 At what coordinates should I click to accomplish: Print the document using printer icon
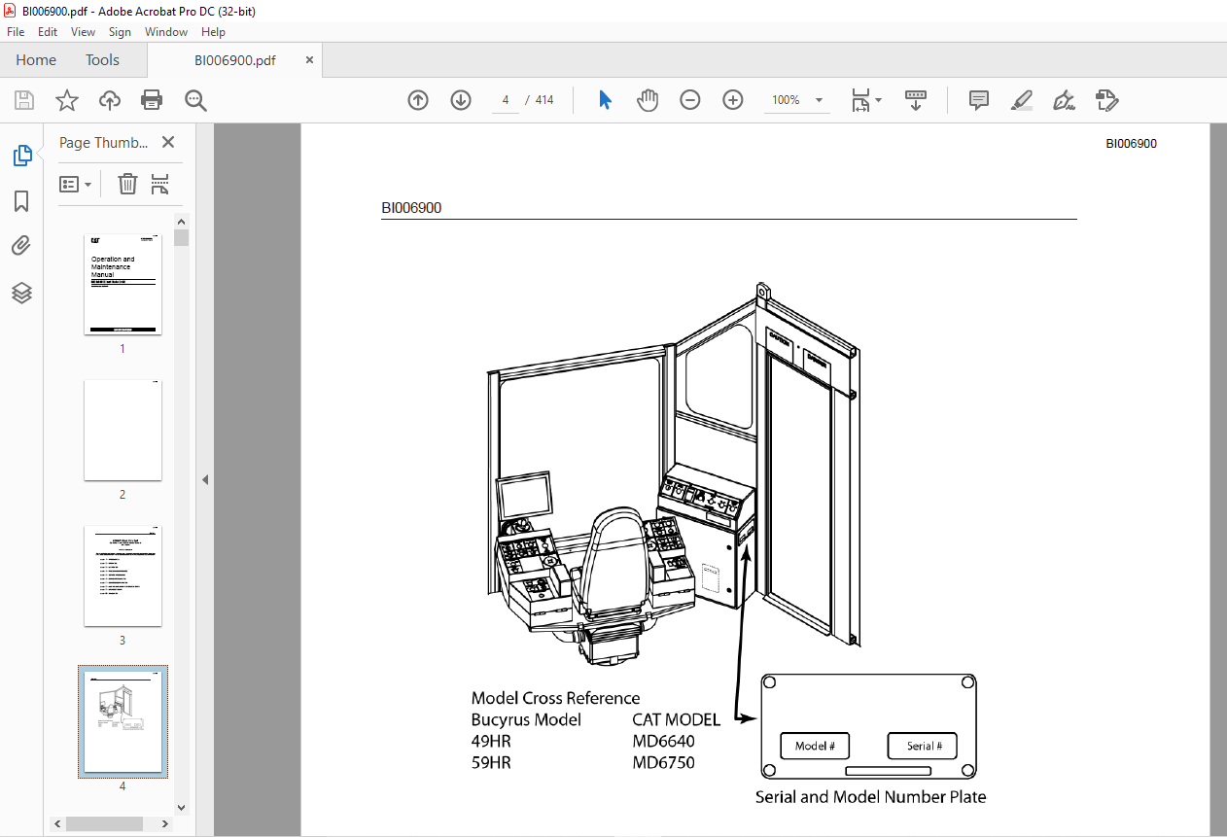pyautogui.click(x=152, y=100)
